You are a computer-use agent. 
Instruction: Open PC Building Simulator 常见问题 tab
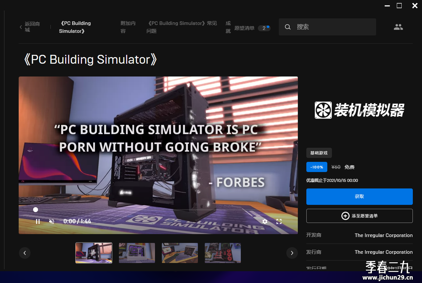click(x=182, y=27)
